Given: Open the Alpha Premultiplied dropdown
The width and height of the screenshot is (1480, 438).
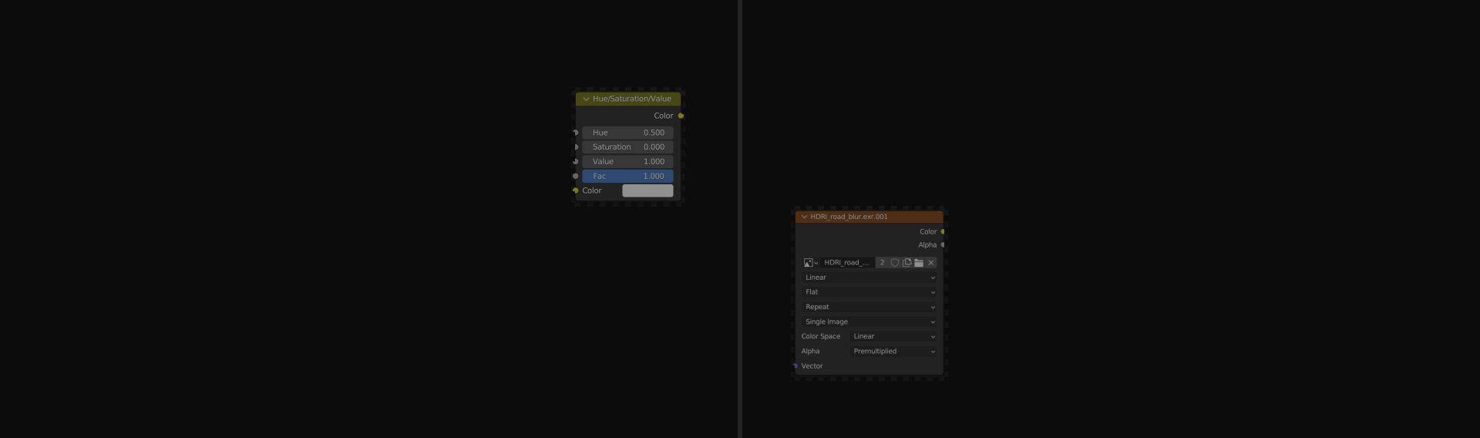Looking at the screenshot, I should tap(893, 352).
